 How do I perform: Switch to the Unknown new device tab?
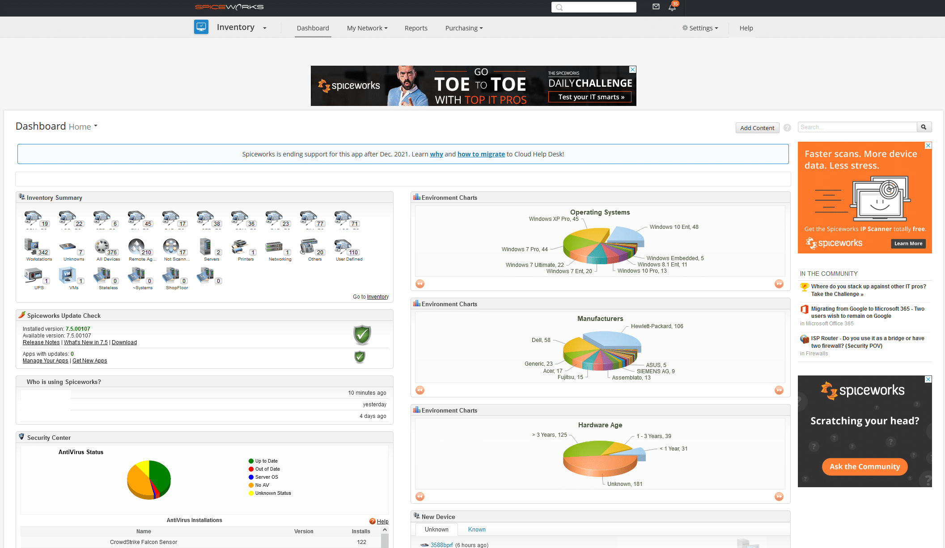pyautogui.click(x=436, y=529)
